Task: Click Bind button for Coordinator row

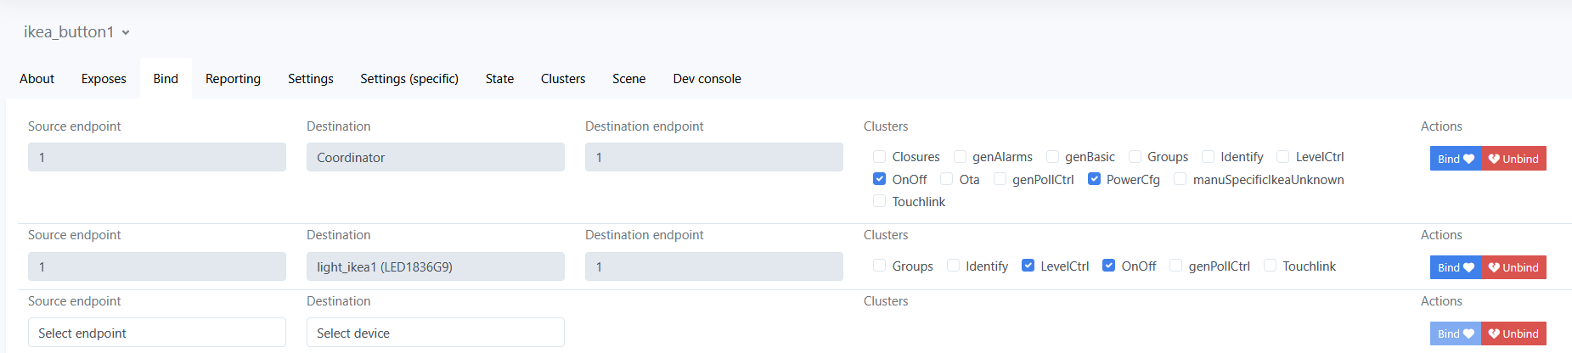Action: [1455, 159]
